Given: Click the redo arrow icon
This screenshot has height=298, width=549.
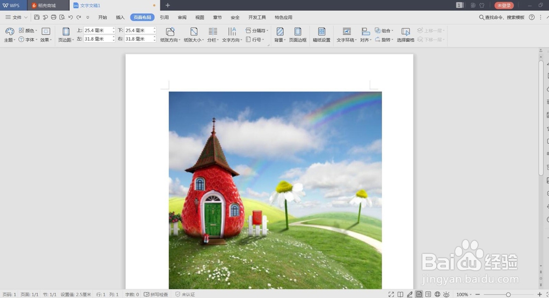Looking at the screenshot, I should tap(79, 17).
